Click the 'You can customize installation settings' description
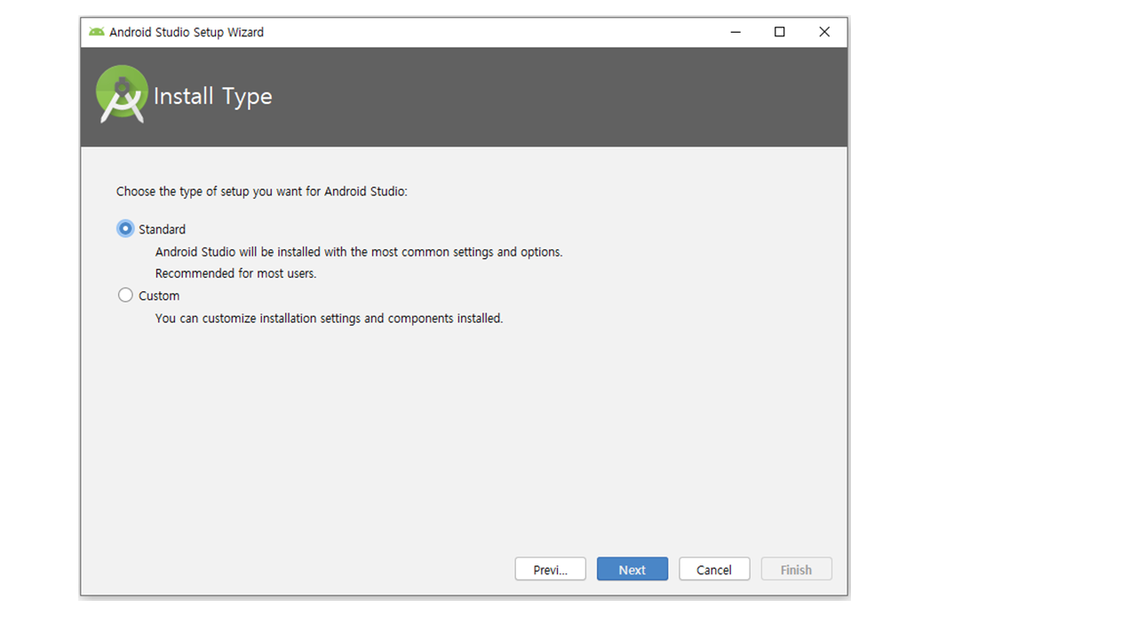Image resolution: width=1137 pixels, height=639 pixels. pos(329,318)
